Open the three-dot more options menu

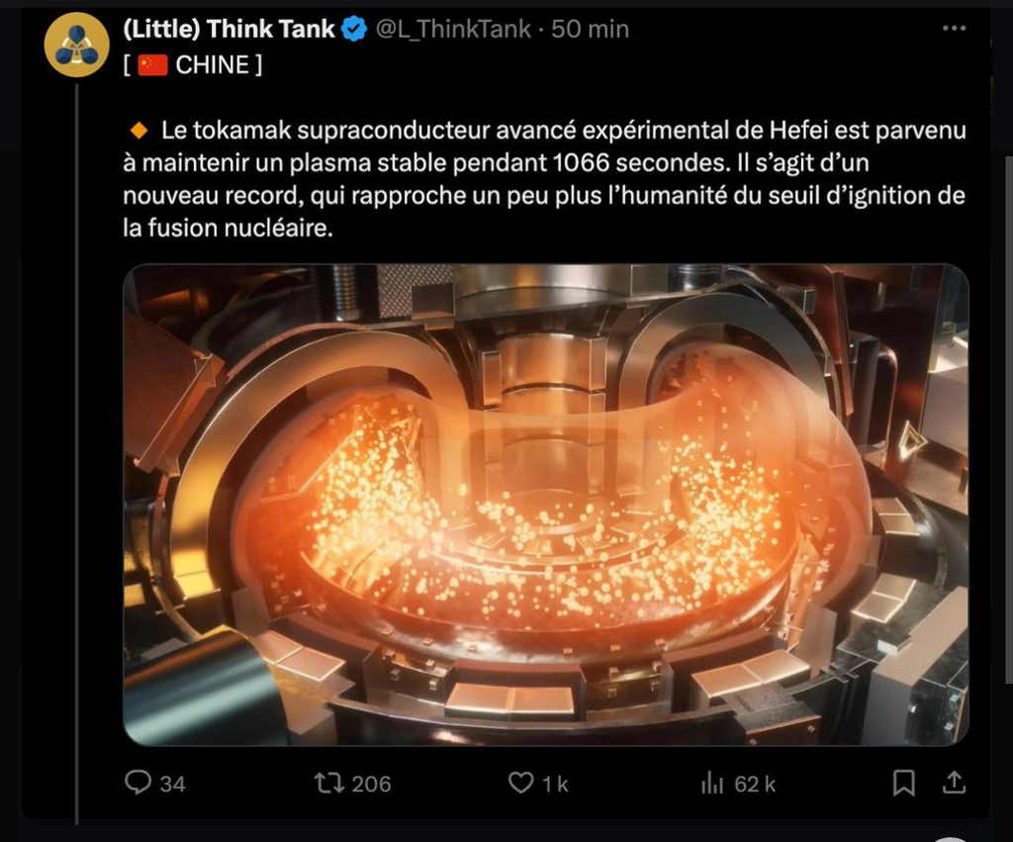point(954,30)
